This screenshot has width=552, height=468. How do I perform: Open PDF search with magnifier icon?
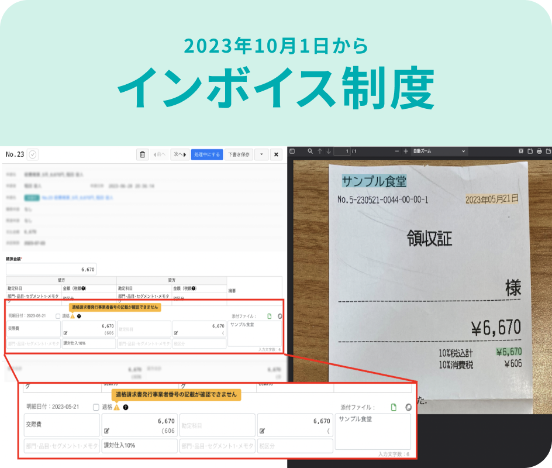coord(310,152)
